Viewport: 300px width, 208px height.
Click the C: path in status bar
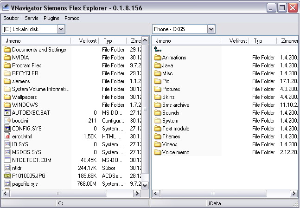tap(60, 203)
